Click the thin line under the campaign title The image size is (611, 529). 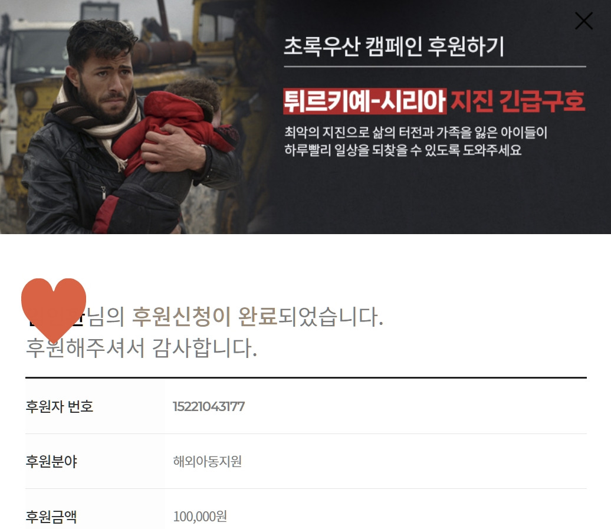click(435, 67)
